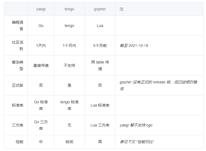Screen dimensions: 206x151
Task: Click "否" in the gopher column
Action: coord(100,85)
